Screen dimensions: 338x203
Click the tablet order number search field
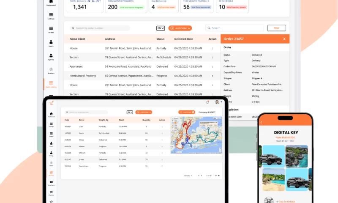[87, 112]
